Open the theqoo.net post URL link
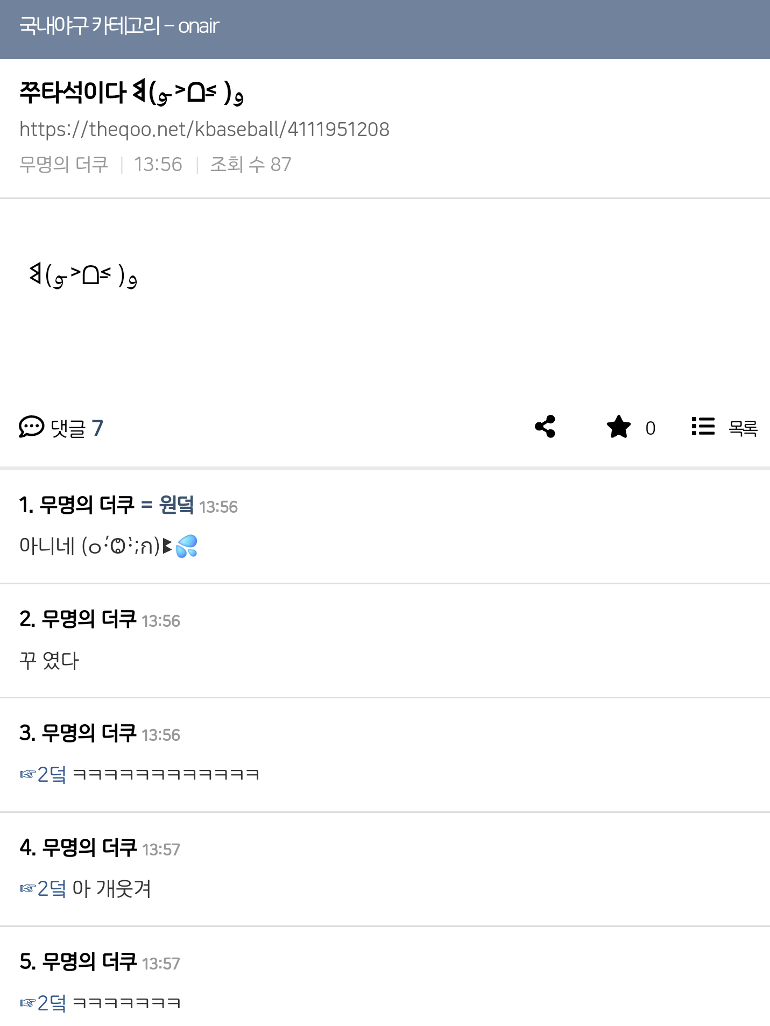 204,129
